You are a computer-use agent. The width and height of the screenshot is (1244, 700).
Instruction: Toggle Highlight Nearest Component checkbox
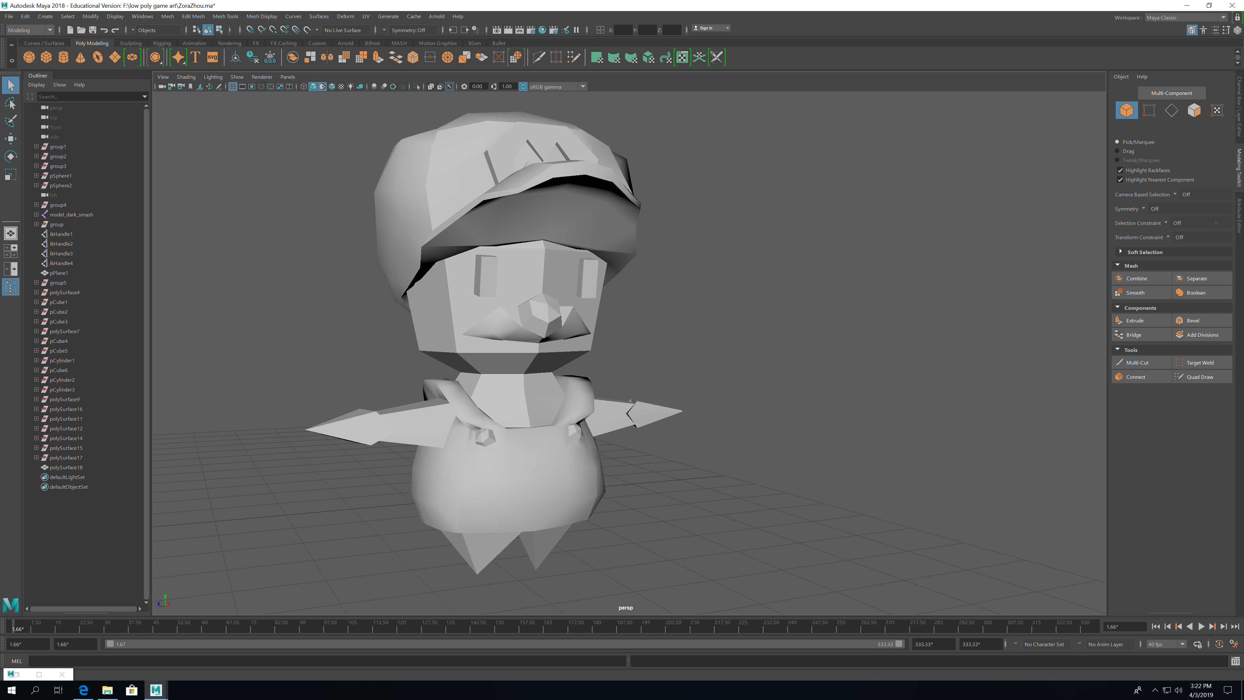(1120, 180)
